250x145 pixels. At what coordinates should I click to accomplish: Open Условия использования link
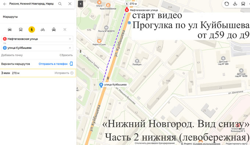click(207, 144)
